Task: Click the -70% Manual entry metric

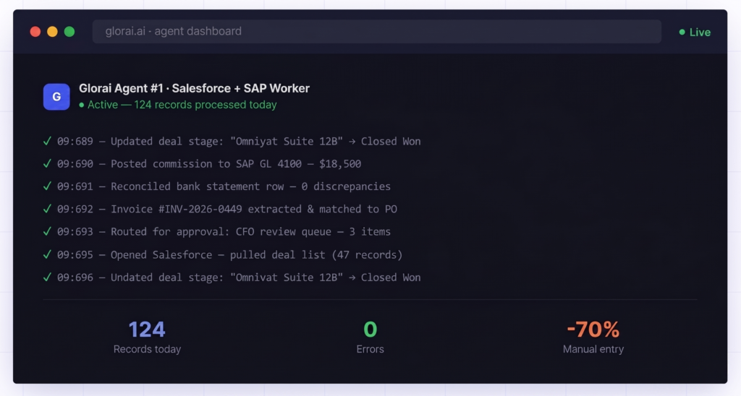Action: [x=593, y=337]
